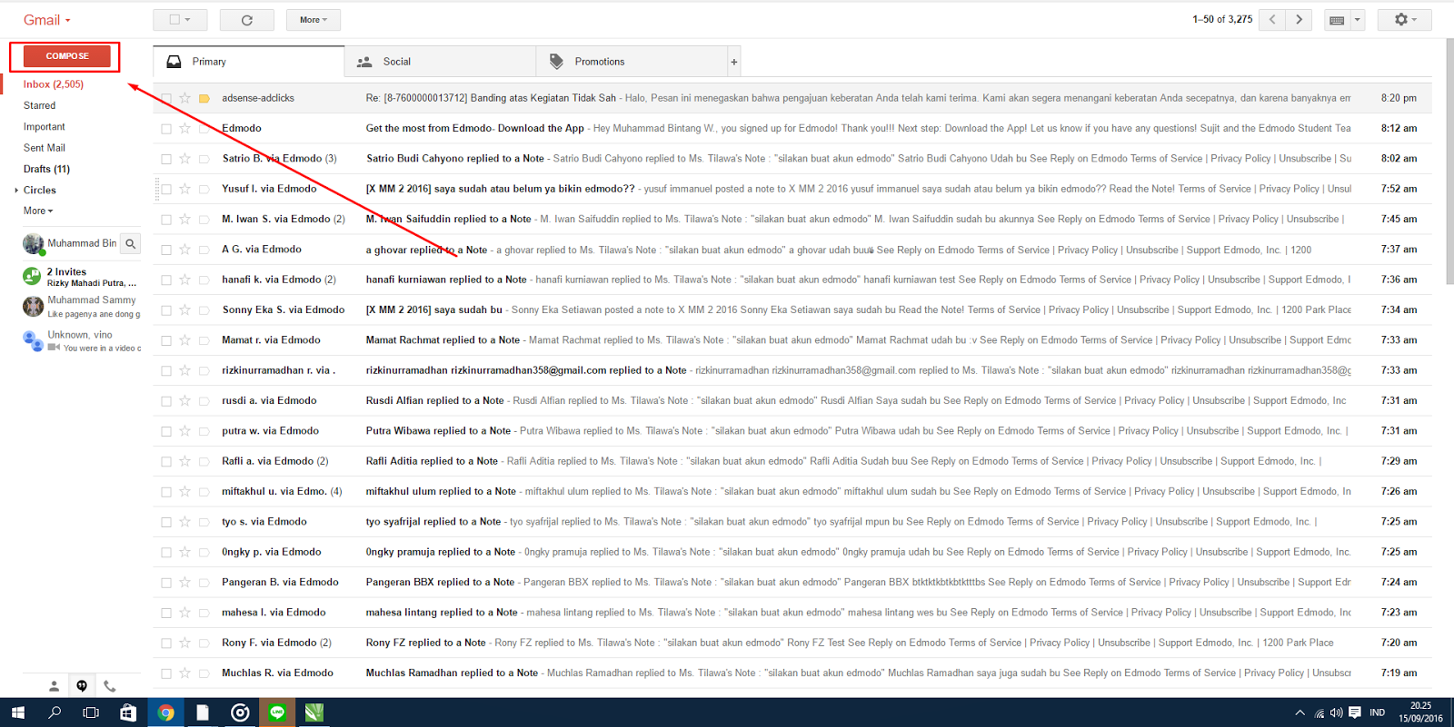This screenshot has width=1454, height=727.
Task: Open LINE app in taskbar
Action: point(277,712)
